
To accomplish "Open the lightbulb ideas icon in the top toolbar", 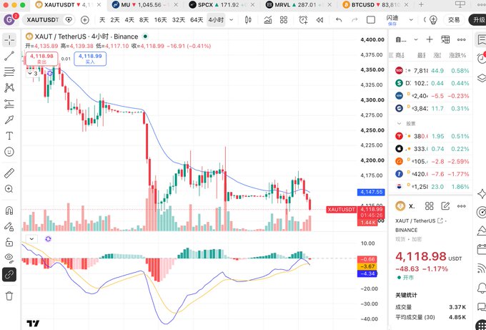I will (433, 20).
